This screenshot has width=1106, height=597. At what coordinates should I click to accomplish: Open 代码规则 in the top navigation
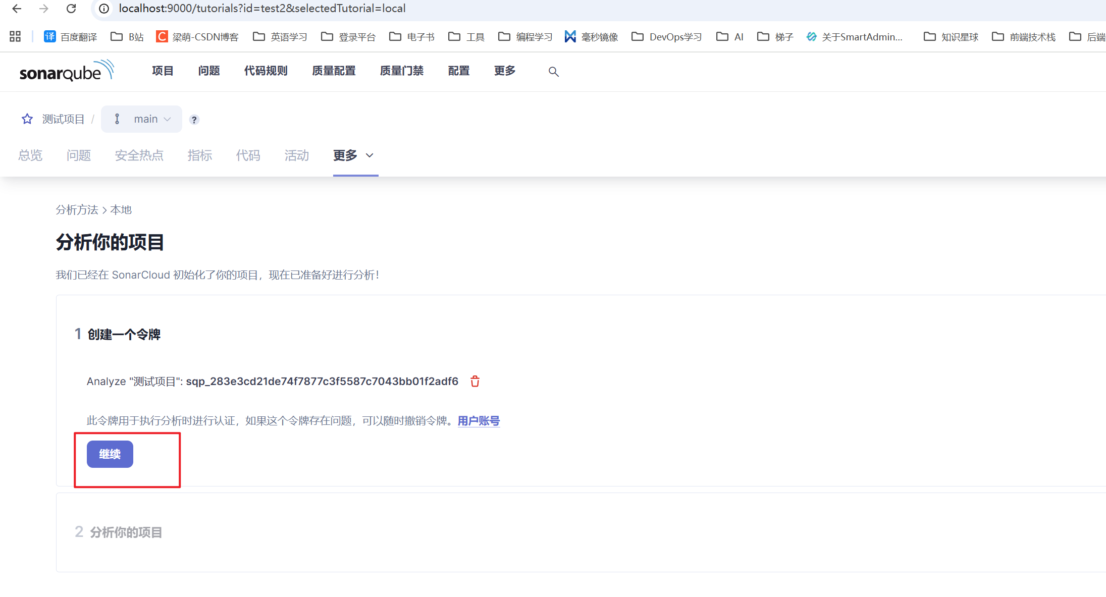[266, 71]
